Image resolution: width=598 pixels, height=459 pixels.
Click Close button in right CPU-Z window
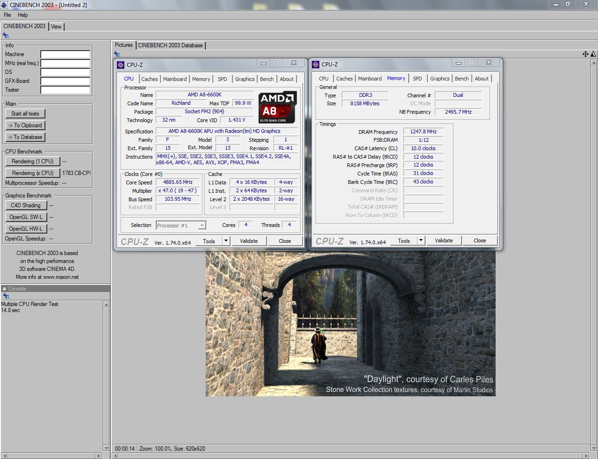tap(480, 240)
